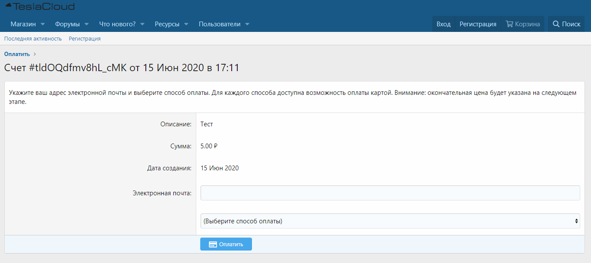Expand the Ресурсы dropdown arrow
This screenshot has height=263, width=591.
(x=186, y=24)
